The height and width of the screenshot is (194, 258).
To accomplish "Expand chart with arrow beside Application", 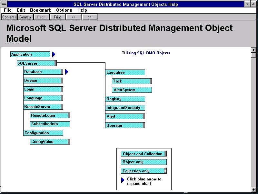I will 54,54.
